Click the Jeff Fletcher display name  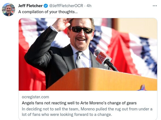click(30, 6)
